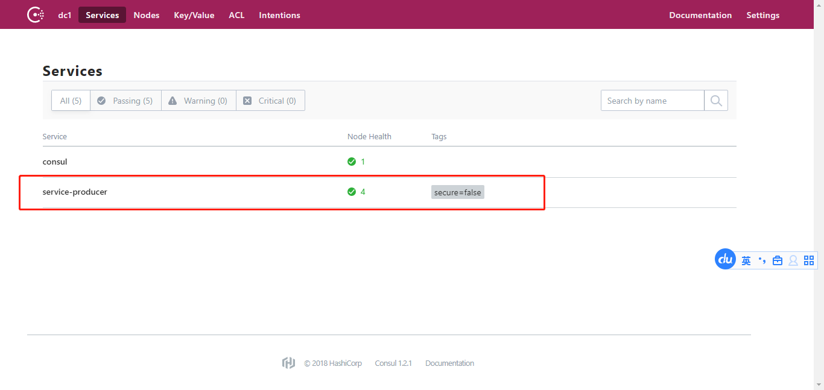Open the Key/Value tab

[x=194, y=15]
